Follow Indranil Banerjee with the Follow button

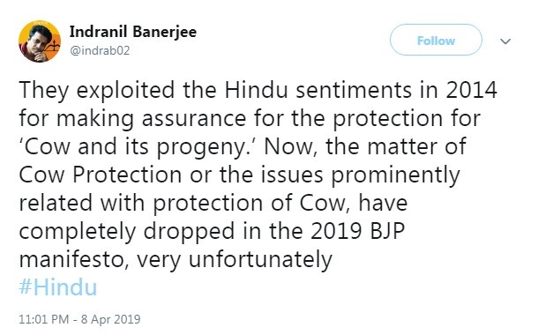[436, 41]
